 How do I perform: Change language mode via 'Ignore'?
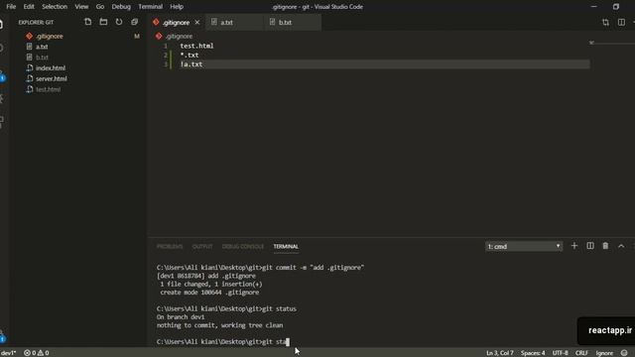click(604, 353)
